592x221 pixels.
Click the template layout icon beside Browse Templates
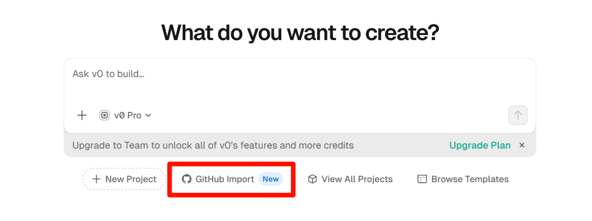(422, 179)
